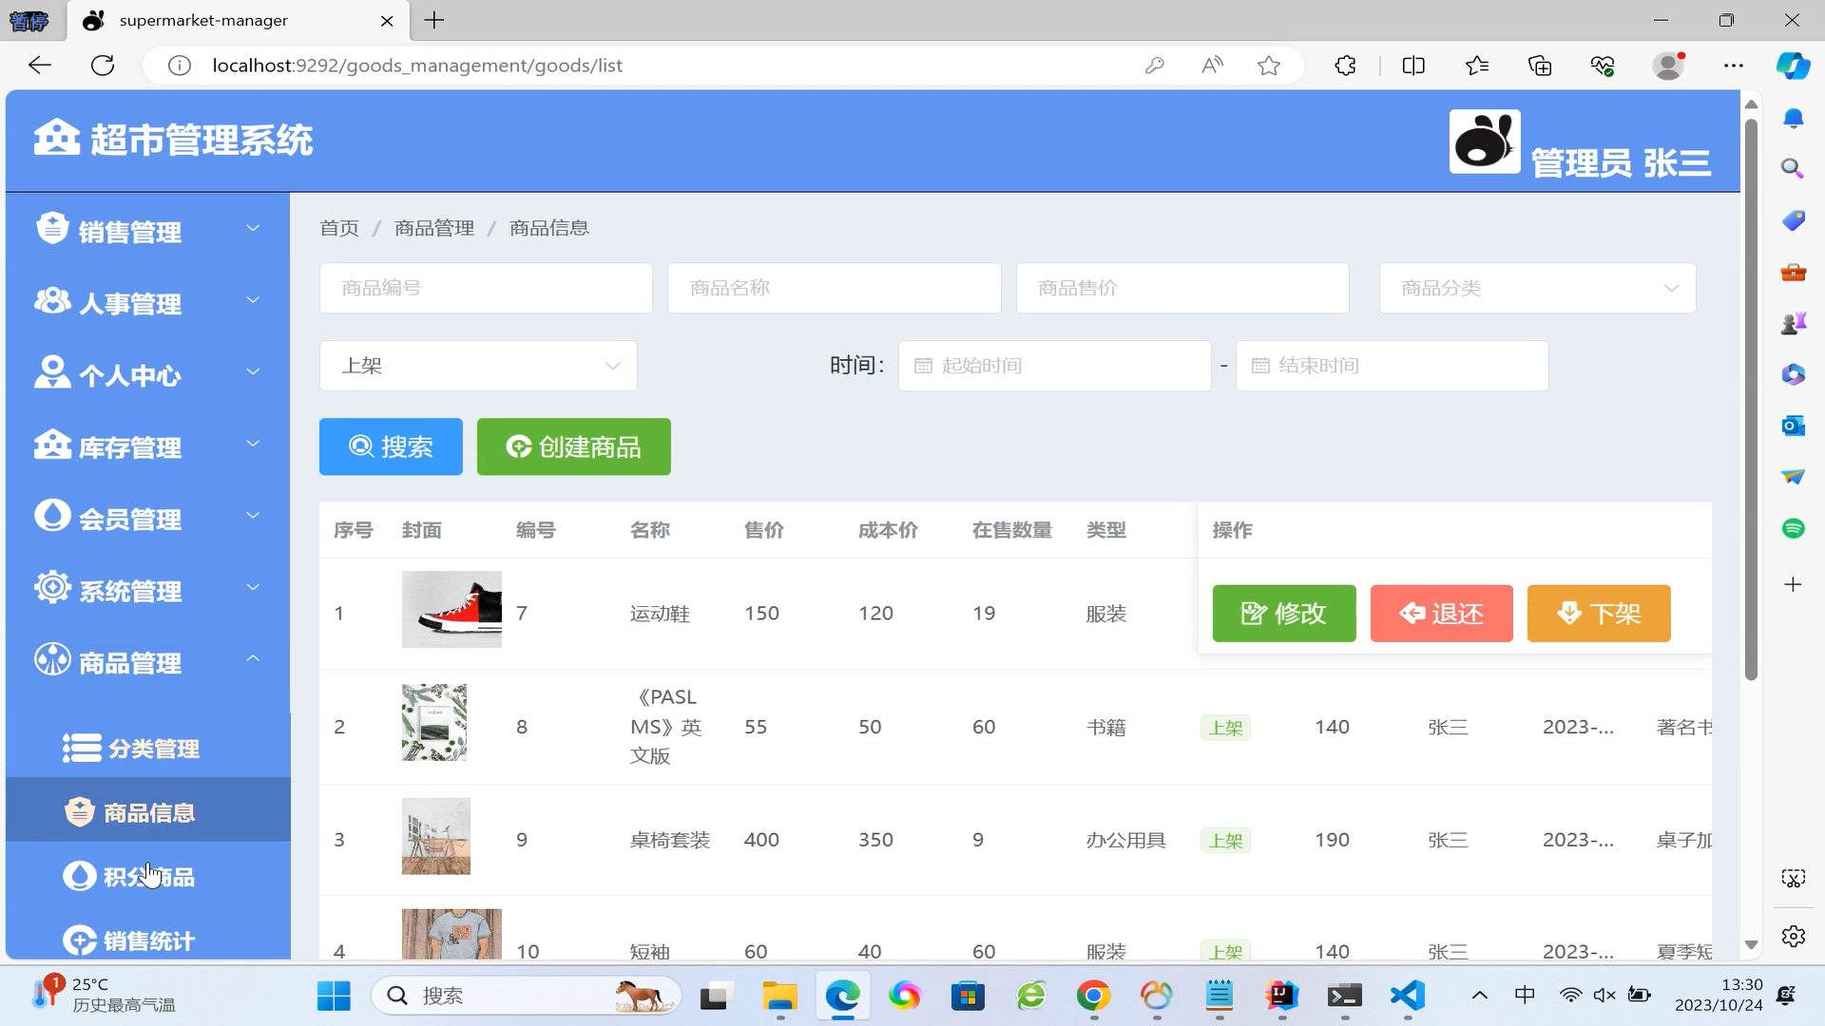Open the 上架 status dropdown
Viewport: 1825px width, 1026px height.
[478, 366]
